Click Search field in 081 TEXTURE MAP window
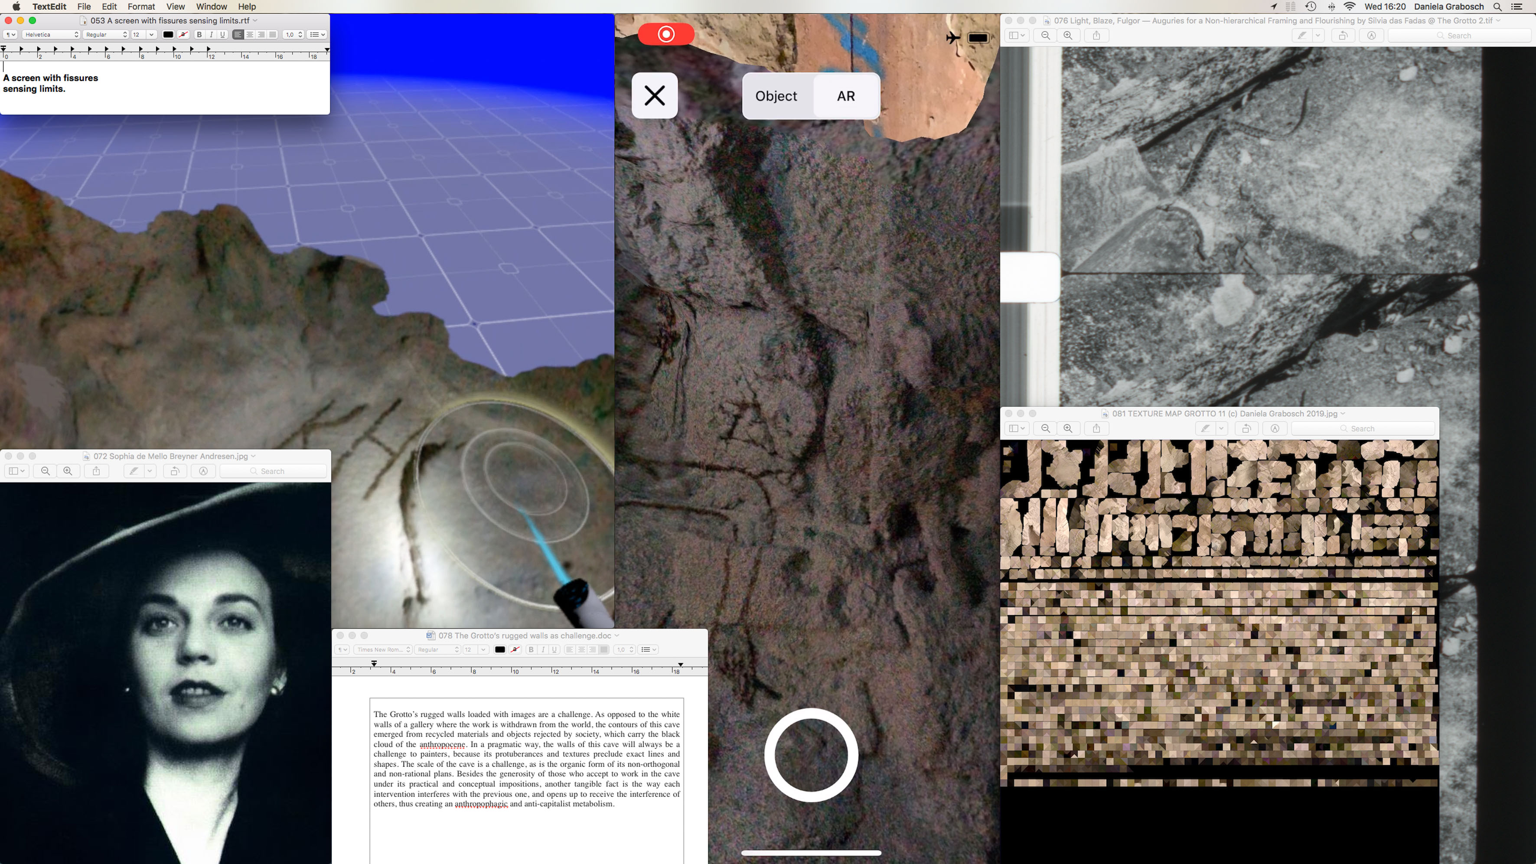The height and width of the screenshot is (864, 1536). click(1363, 428)
